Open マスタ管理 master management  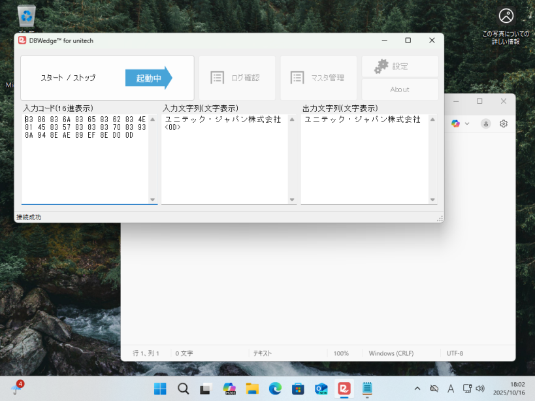point(319,78)
